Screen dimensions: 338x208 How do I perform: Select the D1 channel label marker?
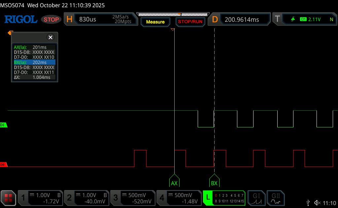point(3,125)
